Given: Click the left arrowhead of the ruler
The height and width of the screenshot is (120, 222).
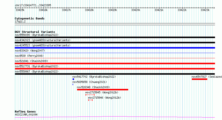Looking at the screenshot, I should click(15, 8).
